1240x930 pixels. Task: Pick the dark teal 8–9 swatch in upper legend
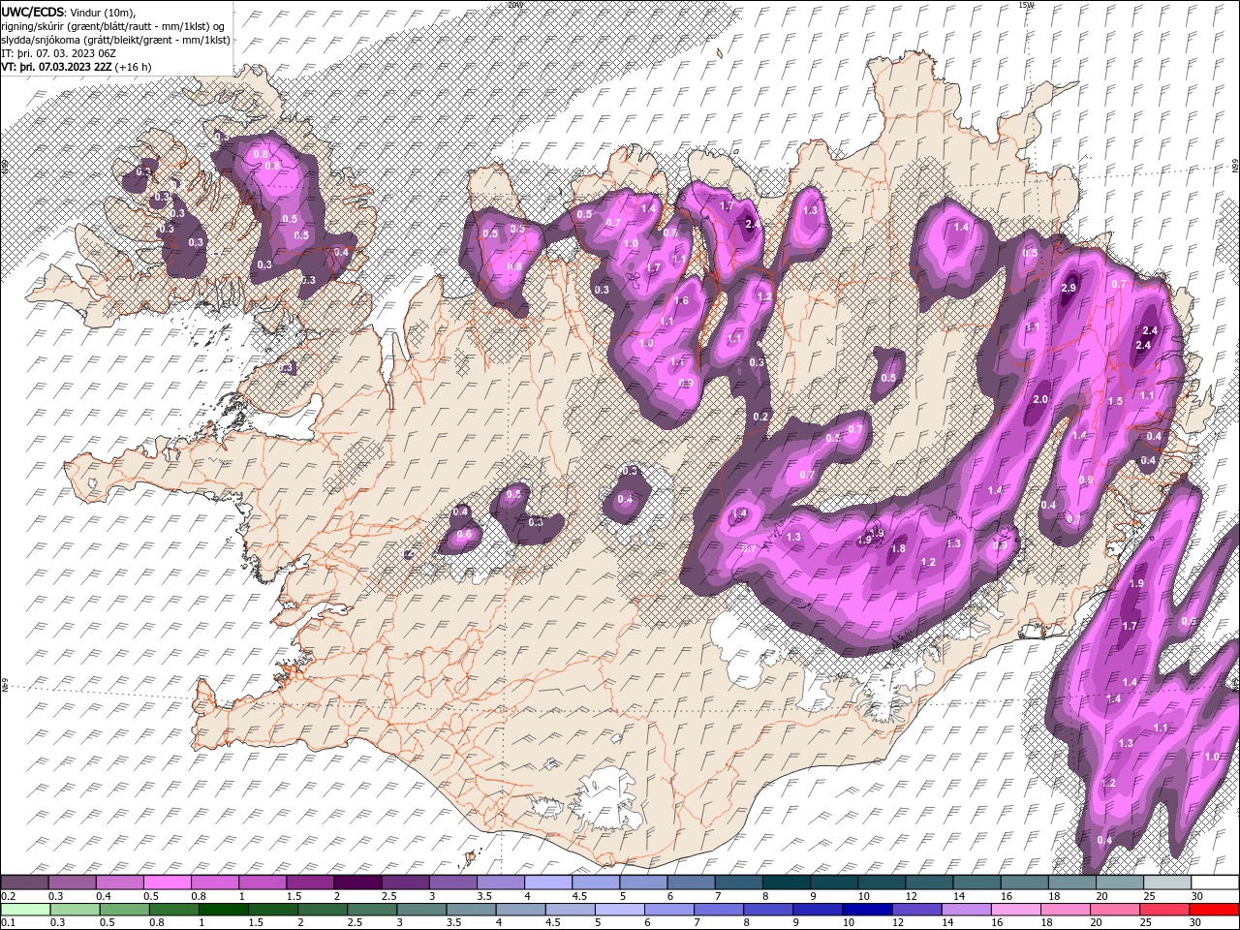[x=787, y=883]
